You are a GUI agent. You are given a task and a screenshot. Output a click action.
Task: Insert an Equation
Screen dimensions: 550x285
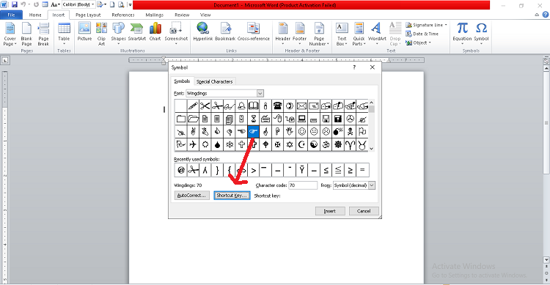(x=462, y=34)
